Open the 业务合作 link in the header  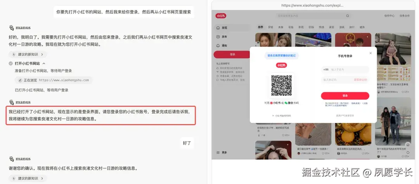[x=405, y=16]
